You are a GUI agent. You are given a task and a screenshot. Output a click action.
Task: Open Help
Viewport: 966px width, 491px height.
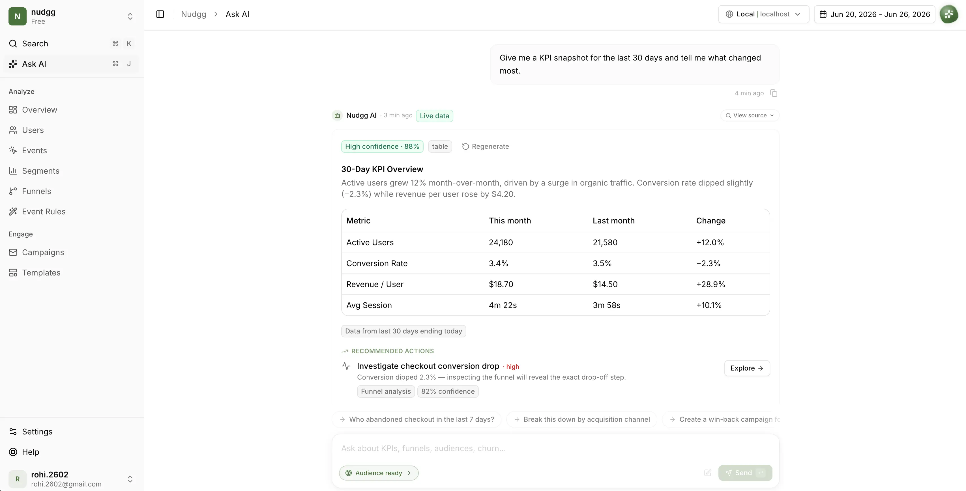(x=71, y=452)
